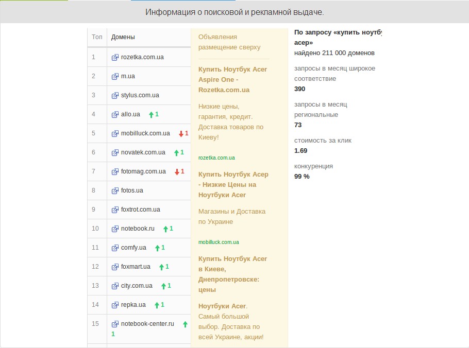The width and height of the screenshot is (469, 348).
Task: Click the foxmart.ua domain link
Action: (136, 267)
